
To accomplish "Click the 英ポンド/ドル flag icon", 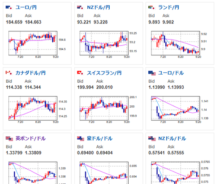I will [x=9, y=139].
